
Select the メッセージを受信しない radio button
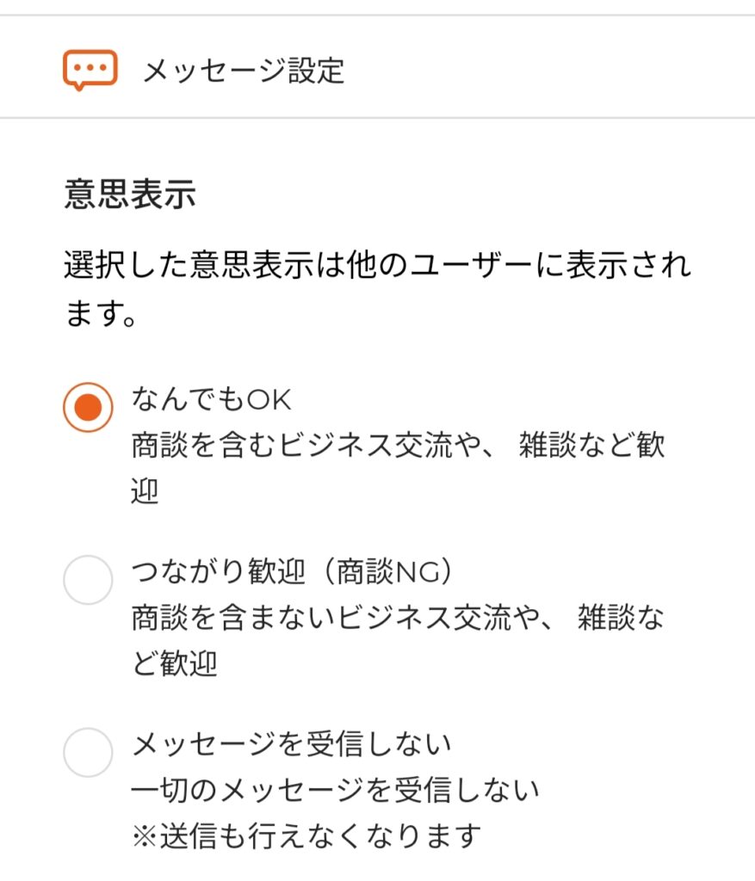click(88, 752)
